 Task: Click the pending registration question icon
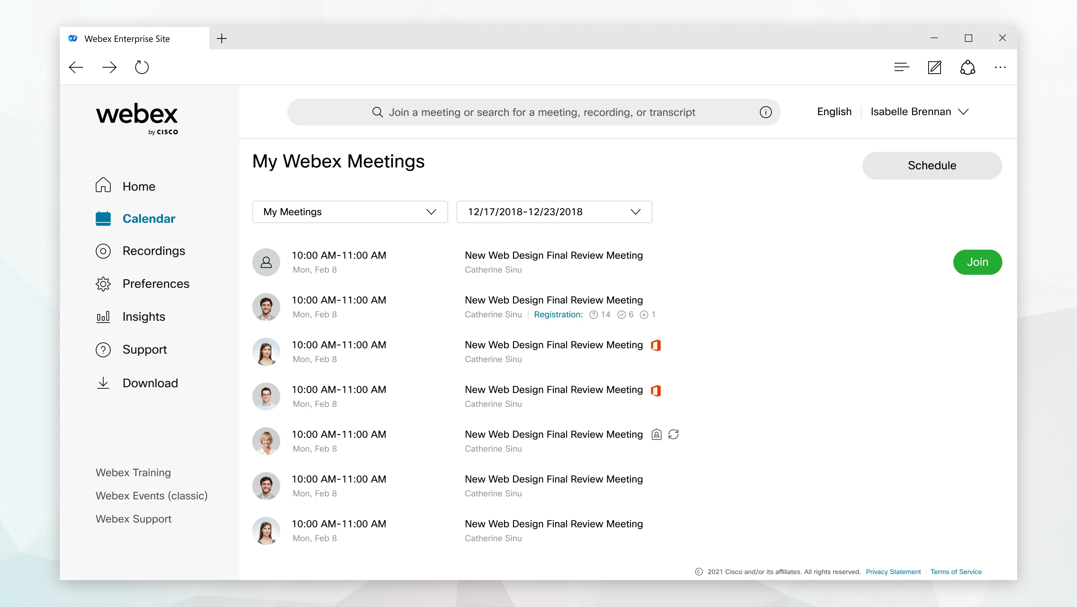point(593,315)
